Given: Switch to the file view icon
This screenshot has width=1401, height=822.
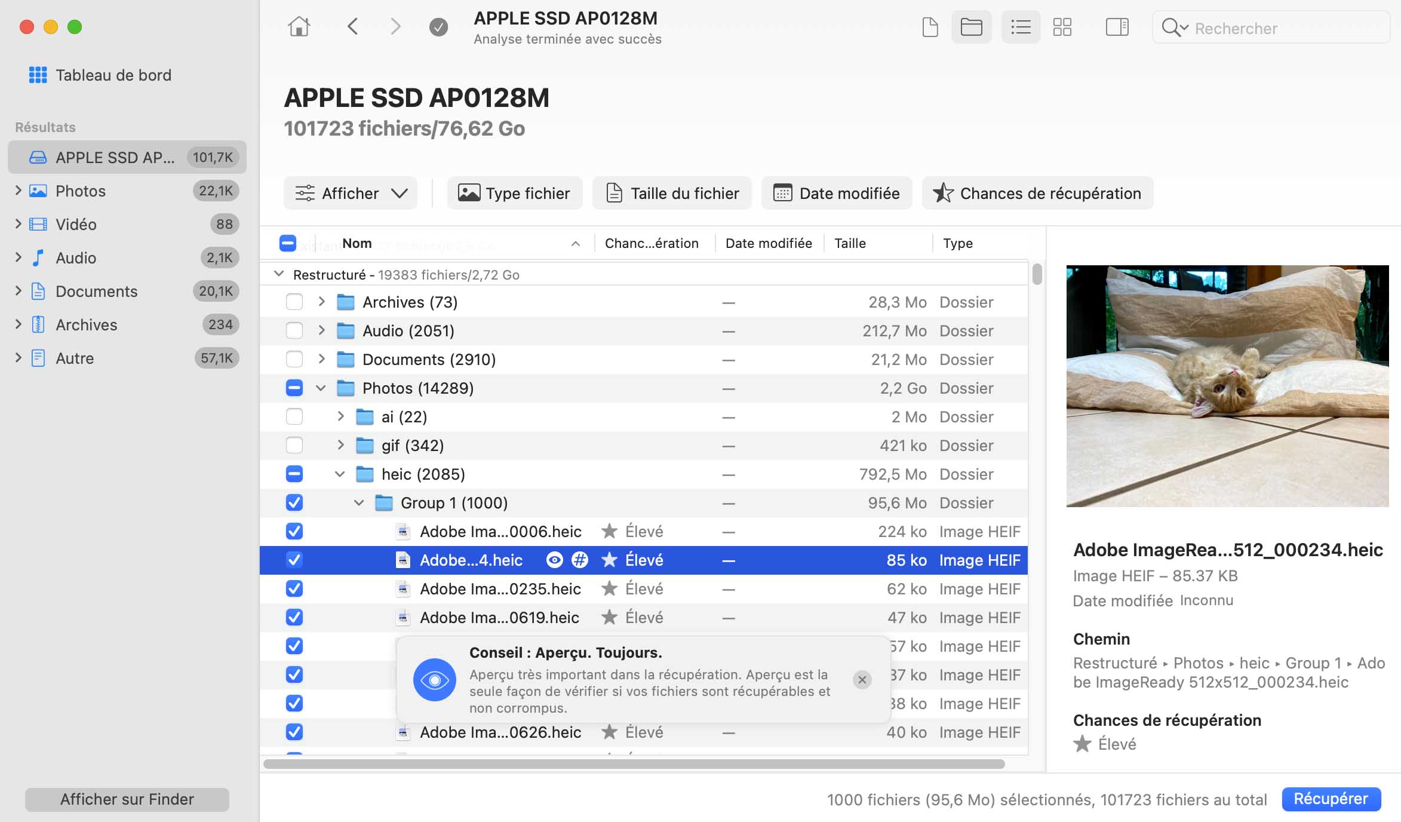Looking at the screenshot, I should pyautogui.click(x=930, y=27).
